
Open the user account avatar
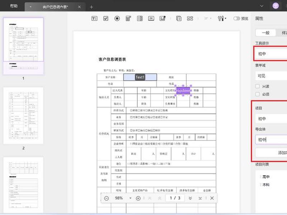276,6
